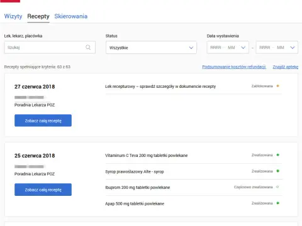This screenshot has width=302, height=226.
Task: Switch to the Skierowania tab
Action: (x=71, y=16)
